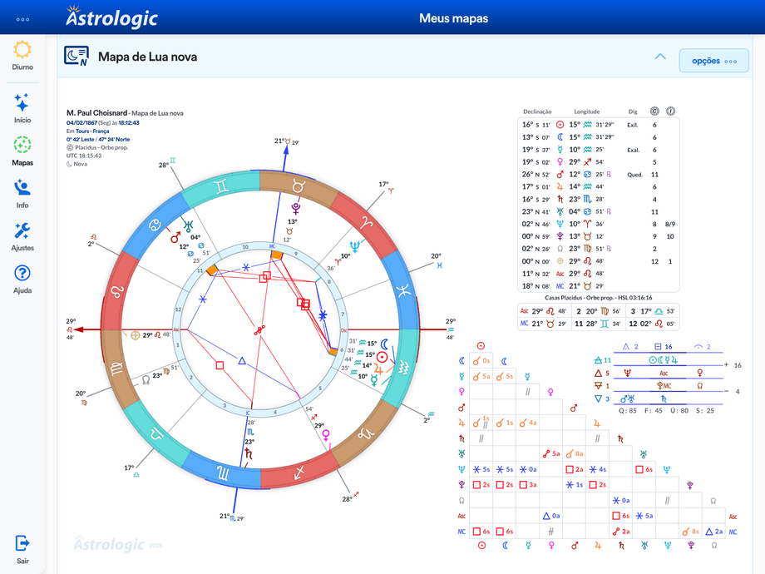Click the name M. Paul Choisnard
The width and height of the screenshot is (765, 574).
[96, 113]
